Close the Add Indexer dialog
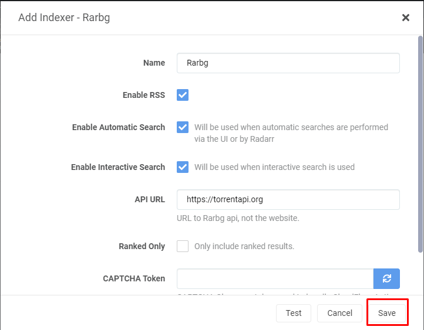 [405, 18]
